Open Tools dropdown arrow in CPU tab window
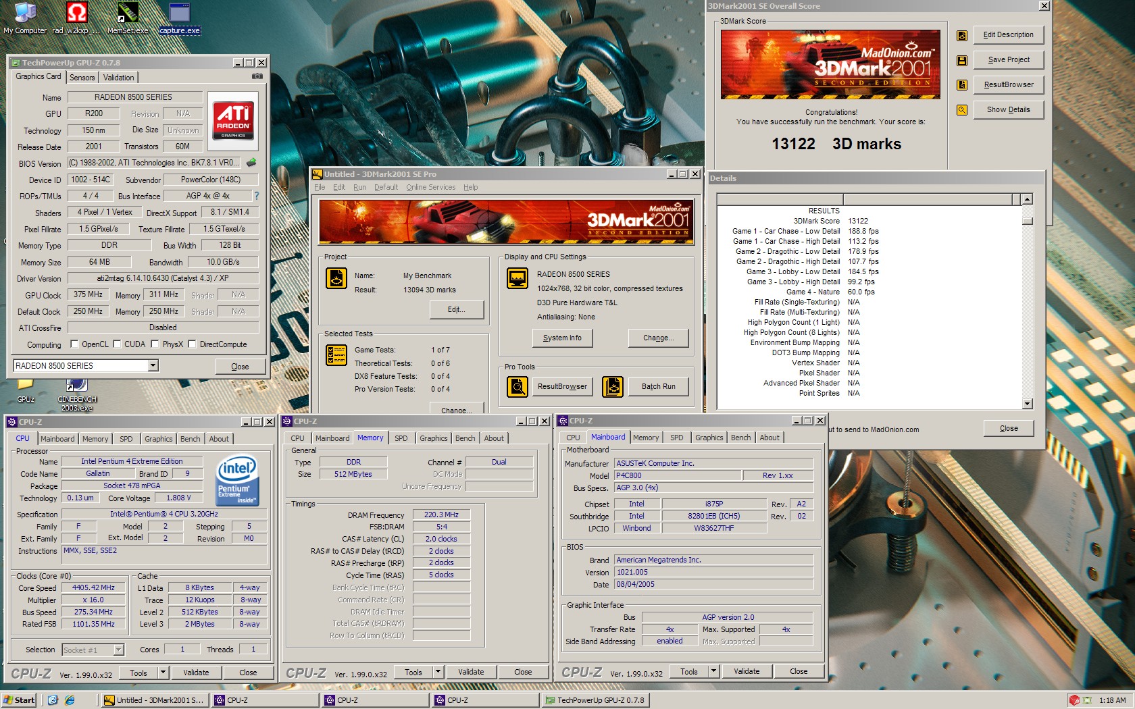1135x709 pixels. click(x=163, y=673)
